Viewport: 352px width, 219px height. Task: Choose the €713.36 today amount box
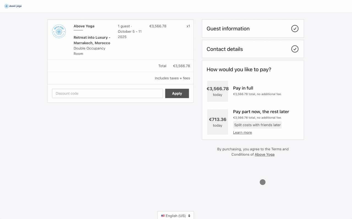click(218, 122)
